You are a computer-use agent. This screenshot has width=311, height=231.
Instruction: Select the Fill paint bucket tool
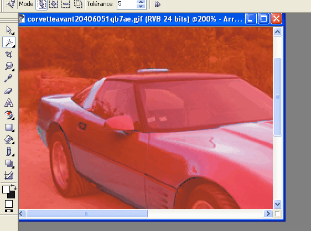pyautogui.click(x=9, y=139)
